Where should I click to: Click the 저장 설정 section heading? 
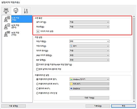pos(38,37)
